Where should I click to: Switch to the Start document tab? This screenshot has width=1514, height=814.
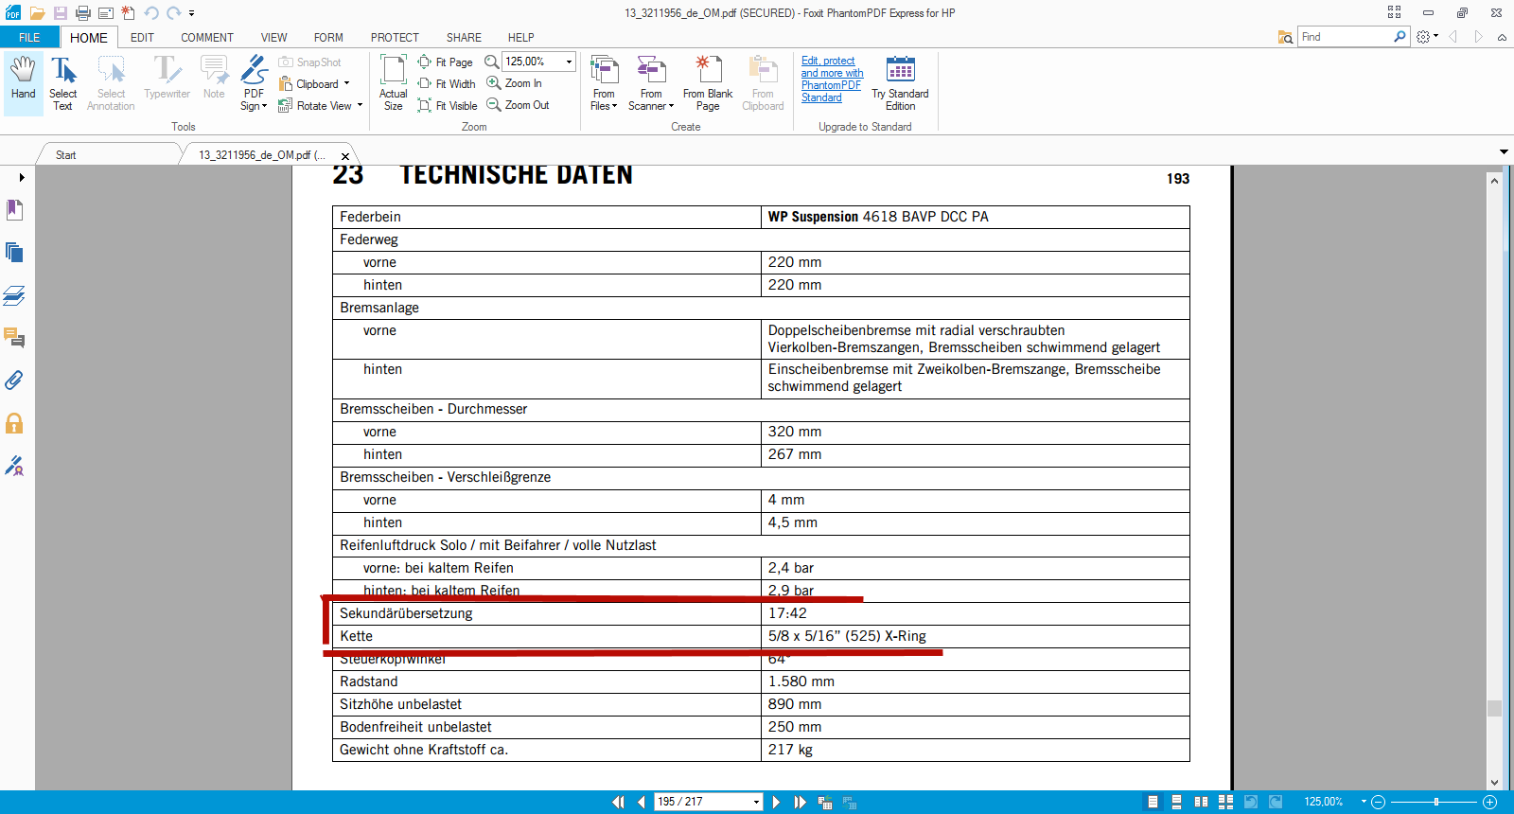(65, 155)
